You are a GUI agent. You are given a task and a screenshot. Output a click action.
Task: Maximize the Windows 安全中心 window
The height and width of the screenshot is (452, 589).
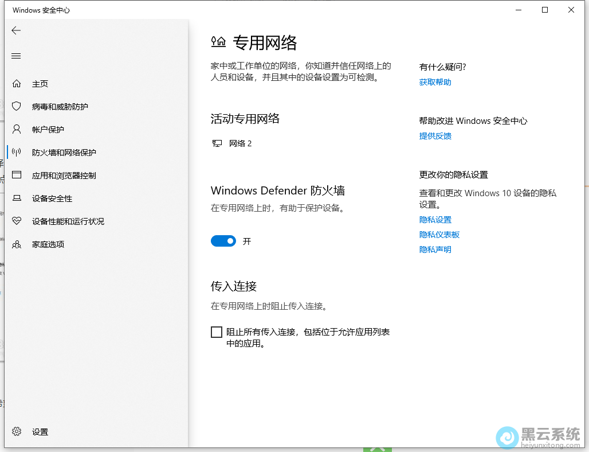pos(545,10)
